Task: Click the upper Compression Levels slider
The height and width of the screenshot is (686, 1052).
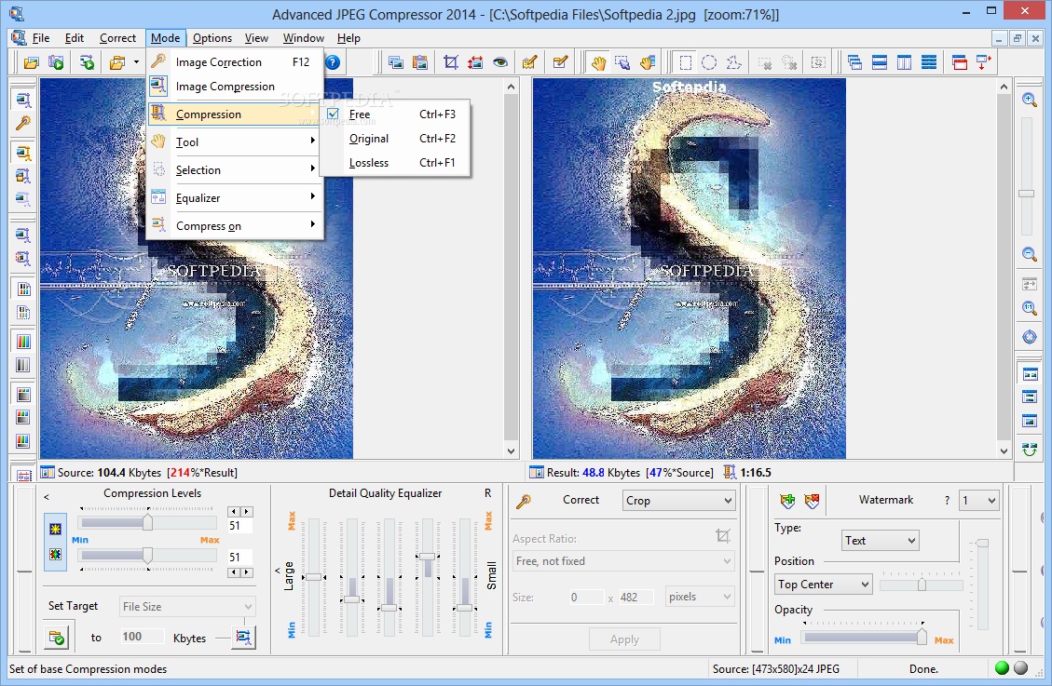Action: coord(147,522)
